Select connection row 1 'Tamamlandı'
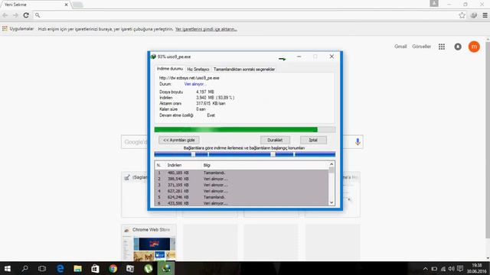Screen dimensions: 490x275 (x=242, y=173)
